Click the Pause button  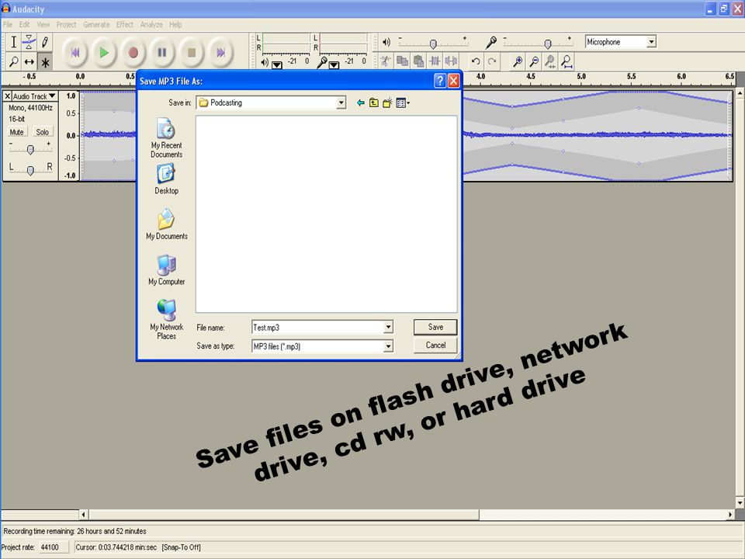click(162, 52)
